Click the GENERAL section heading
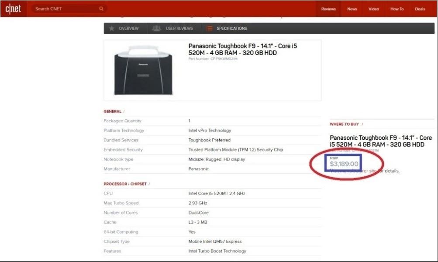The image size is (438, 262). coord(112,111)
